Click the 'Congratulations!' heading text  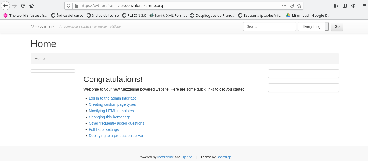coord(113,79)
